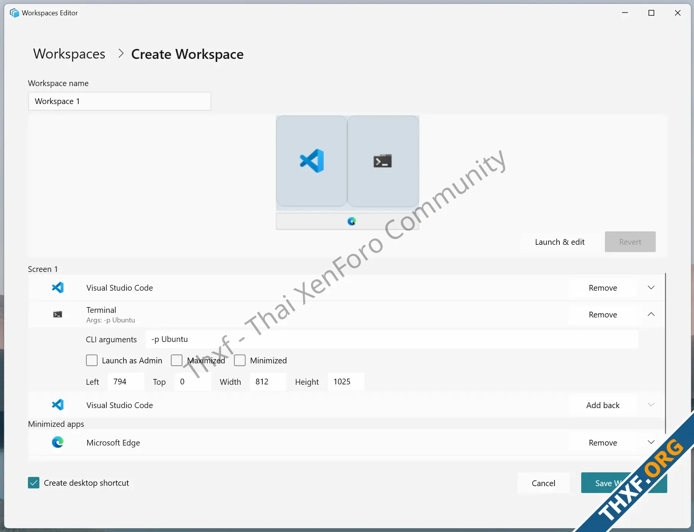Click the Terminal app icon in Screen 1
The width and height of the screenshot is (694, 532).
[x=57, y=314]
